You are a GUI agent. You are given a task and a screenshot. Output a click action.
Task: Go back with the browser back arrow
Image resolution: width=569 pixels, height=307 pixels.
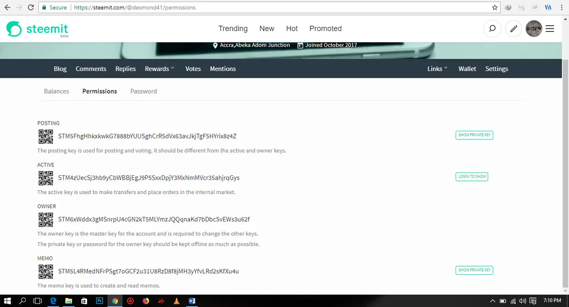(7, 8)
